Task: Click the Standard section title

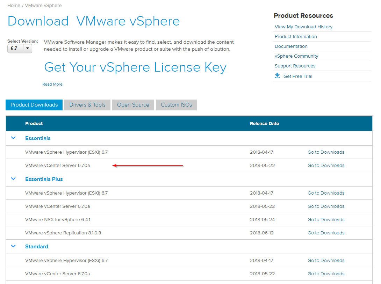Action: [x=37, y=247]
